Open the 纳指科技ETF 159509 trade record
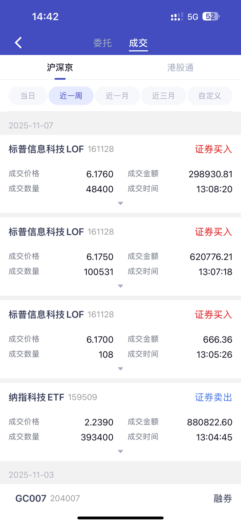 53,397
